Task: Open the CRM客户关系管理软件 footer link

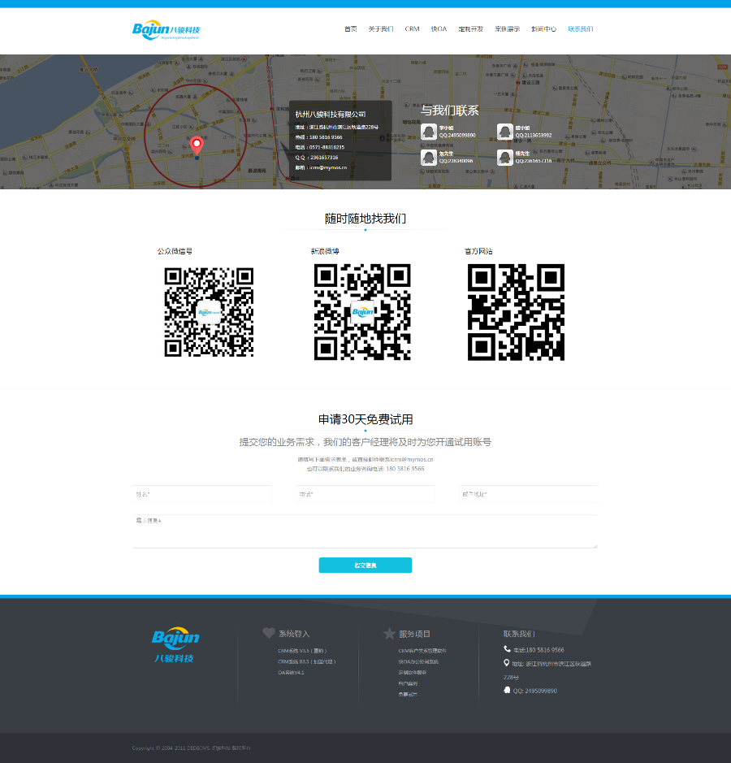Action: [x=422, y=651]
